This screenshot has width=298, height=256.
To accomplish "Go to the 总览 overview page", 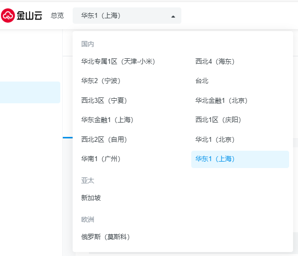I will [57, 16].
